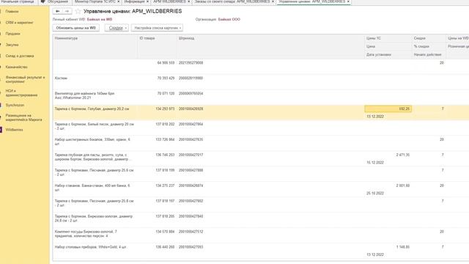
Task: Close the Информация tab
Action: click(x=147, y=1)
